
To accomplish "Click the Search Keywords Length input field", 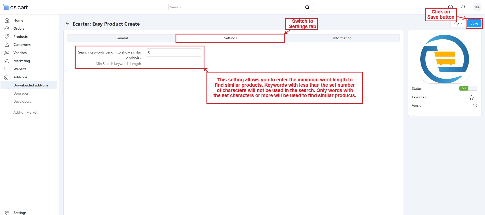I will coord(174,53).
